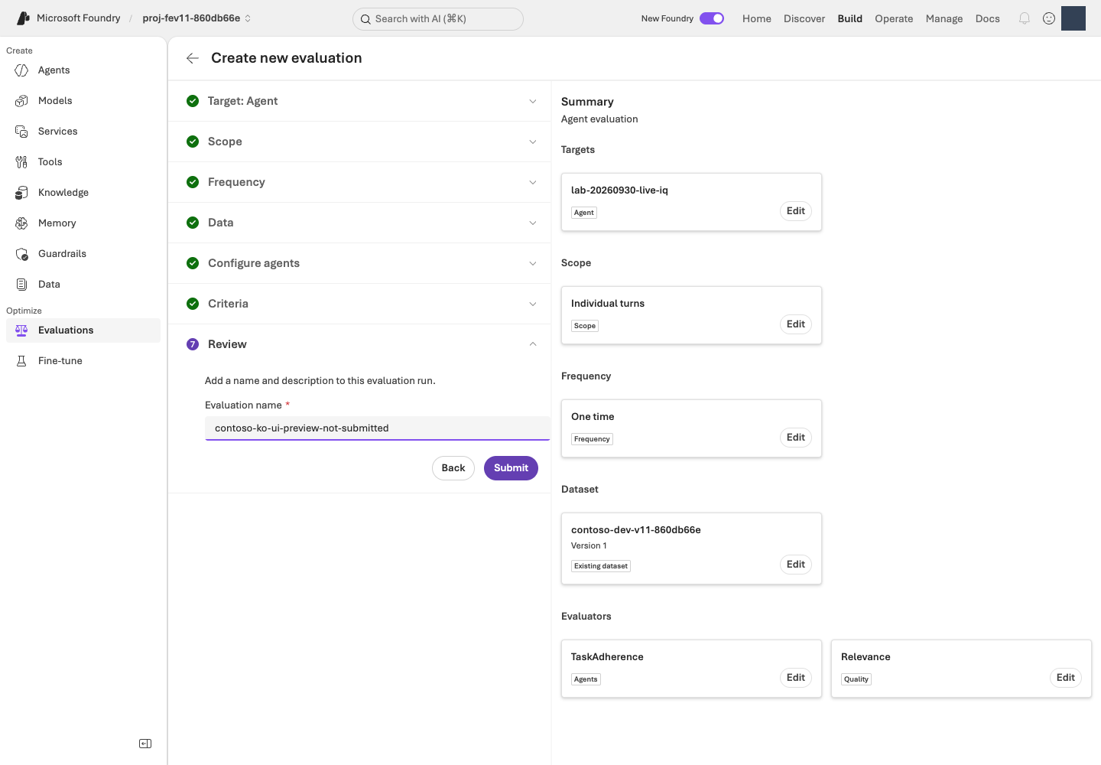Edit the contoso-dev-v11-860db66e dataset
1101x765 pixels.
(796, 565)
